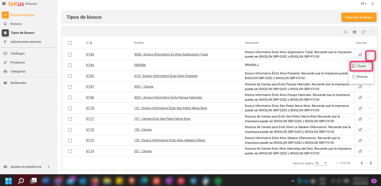Tick the checkbox for row KT-84
Image resolution: width=381 pixels, height=186 pixels.
[x=70, y=65]
